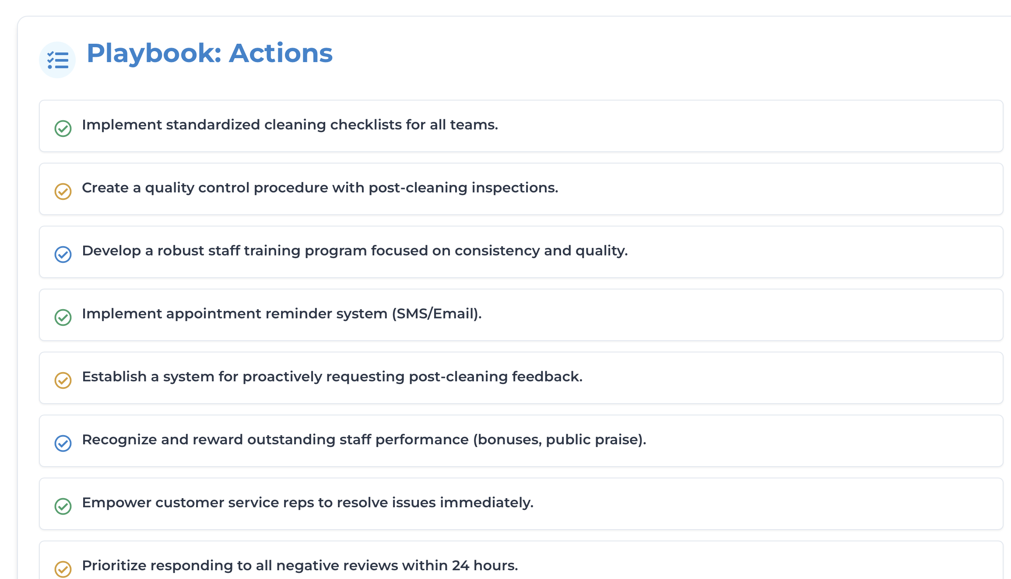
Task: Toggle the green check for empowering service reps
Action: click(63, 506)
